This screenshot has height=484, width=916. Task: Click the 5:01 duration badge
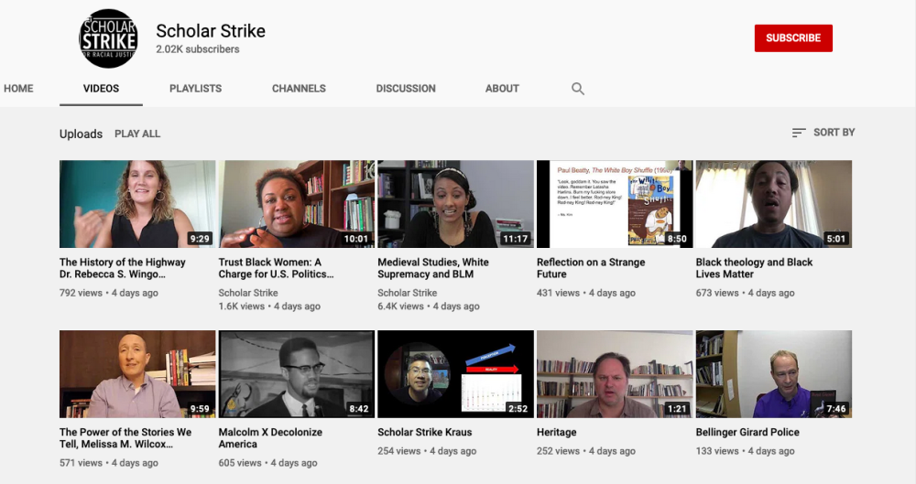click(836, 238)
